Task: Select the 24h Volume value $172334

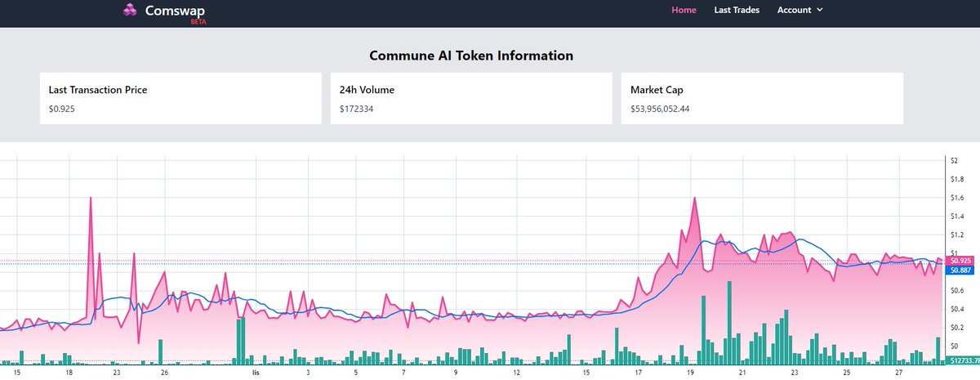Action: point(357,108)
